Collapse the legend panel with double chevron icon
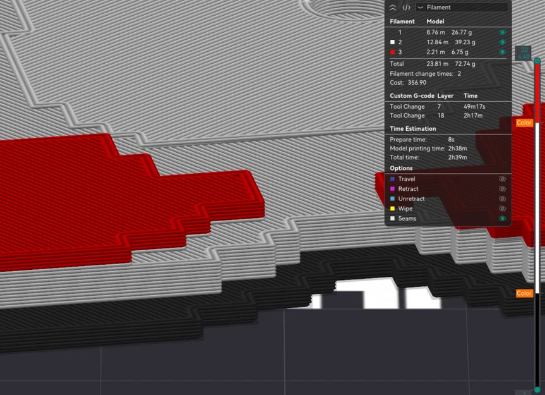The width and height of the screenshot is (545, 395). click(x=393, y=8)
